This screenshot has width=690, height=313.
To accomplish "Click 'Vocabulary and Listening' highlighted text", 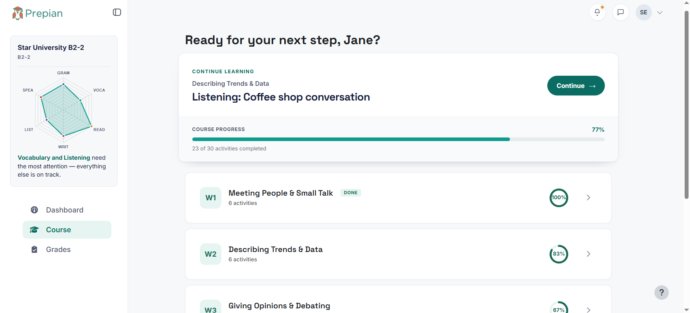I will click(x=54, y=158).
